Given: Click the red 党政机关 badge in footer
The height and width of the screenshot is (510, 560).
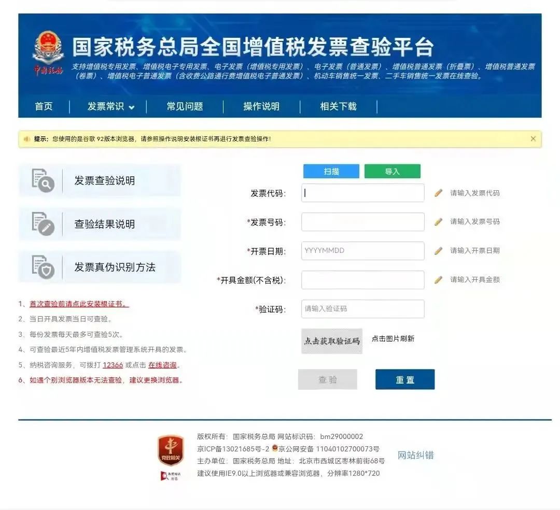Looking at the screenshot, I should coord(171,450).
